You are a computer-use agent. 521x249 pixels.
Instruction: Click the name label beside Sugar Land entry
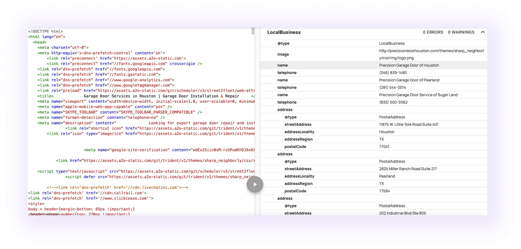[283, 95]
